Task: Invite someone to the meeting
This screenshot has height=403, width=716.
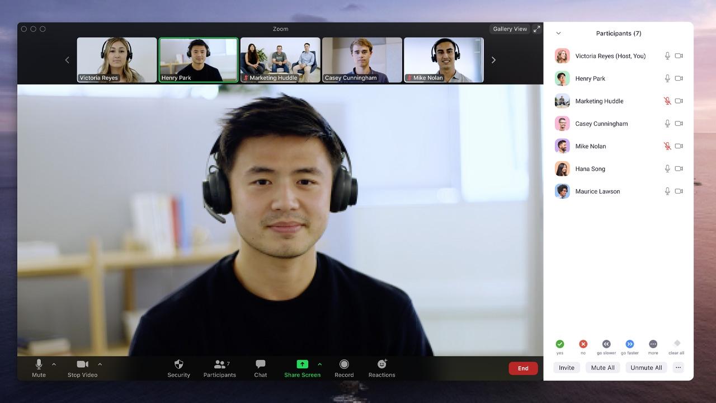Action: pyautogui.click(x=566, y=368)
